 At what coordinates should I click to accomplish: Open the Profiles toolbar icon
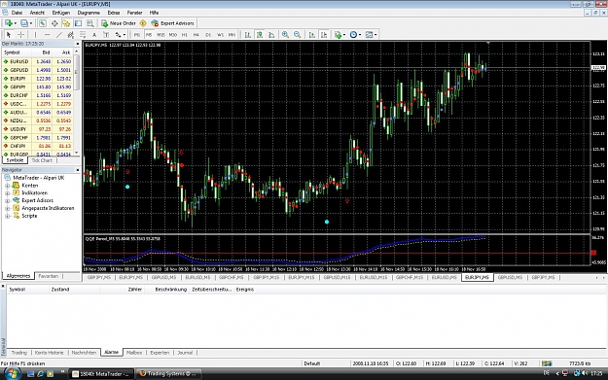[x=24, y=23]
